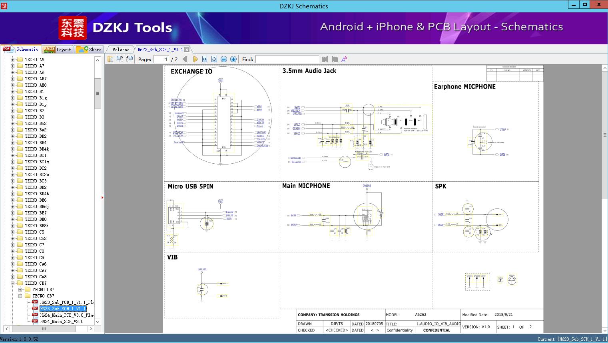Toggle match case search option
This screenshot has height=343, width=608.
(x=344, y=59)
